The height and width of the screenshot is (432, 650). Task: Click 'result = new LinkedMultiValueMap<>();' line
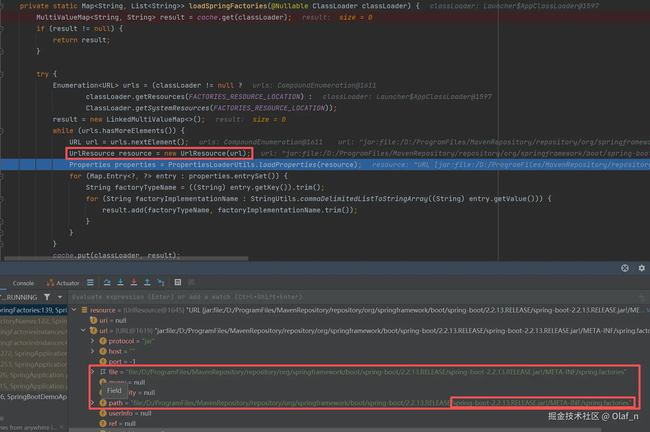[129, 119]
